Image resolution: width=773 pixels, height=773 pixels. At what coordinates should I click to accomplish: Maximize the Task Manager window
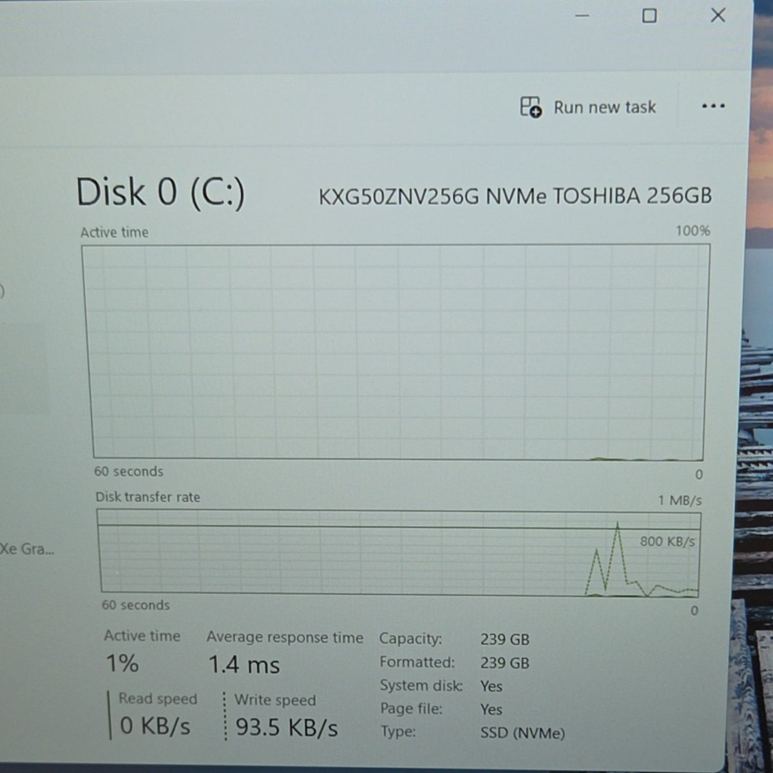tap(649, 15)
